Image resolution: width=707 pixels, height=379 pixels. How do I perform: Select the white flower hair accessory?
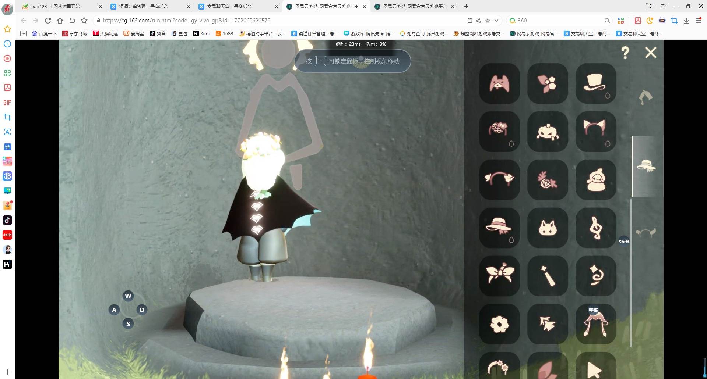coord(499,324)
